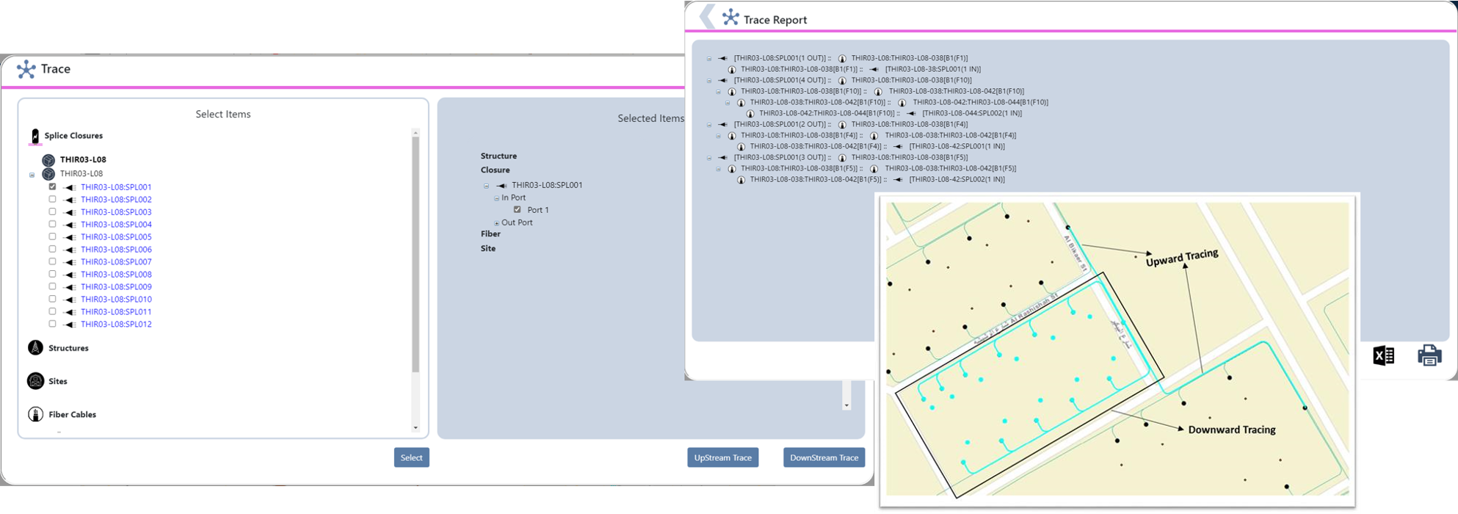Click the Excel export icon
The width and height of the screenshot is (1458, 514).
click(1383, 356)
